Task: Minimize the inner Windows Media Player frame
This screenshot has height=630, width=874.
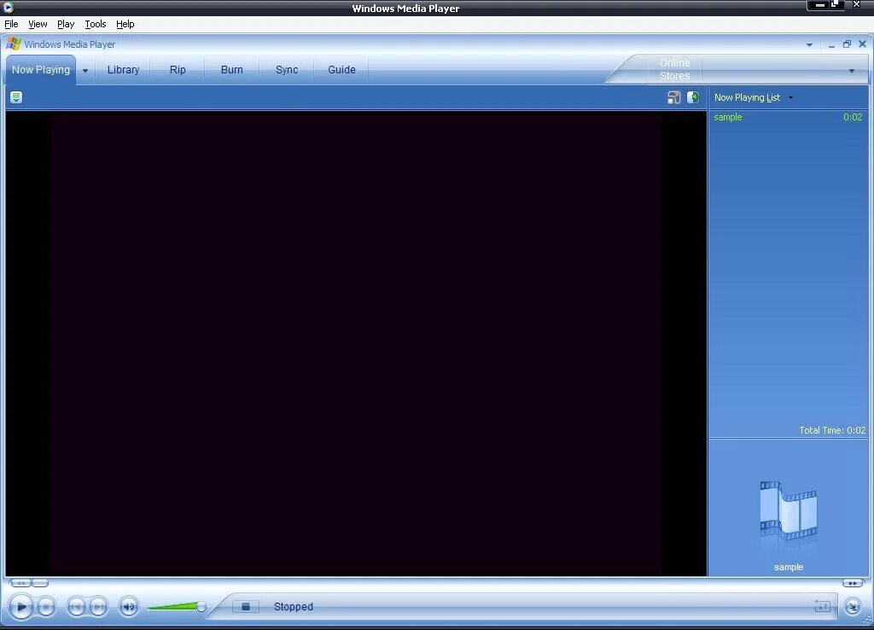Action: coord(831,44)
